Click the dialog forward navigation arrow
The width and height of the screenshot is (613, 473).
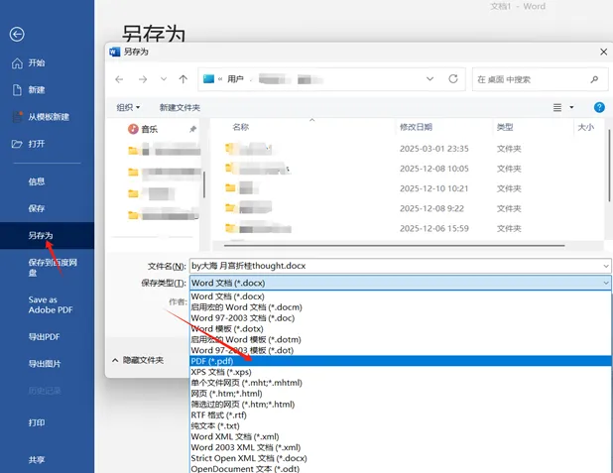(143, 79)
